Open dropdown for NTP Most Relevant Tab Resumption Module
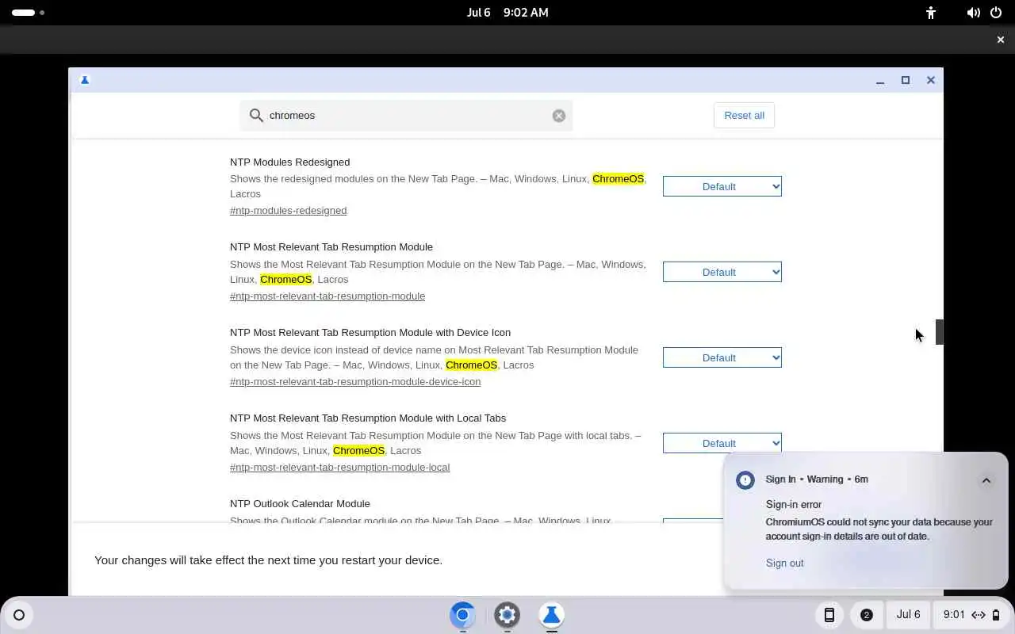This screenshot has width=1015, height=634. 722,272
